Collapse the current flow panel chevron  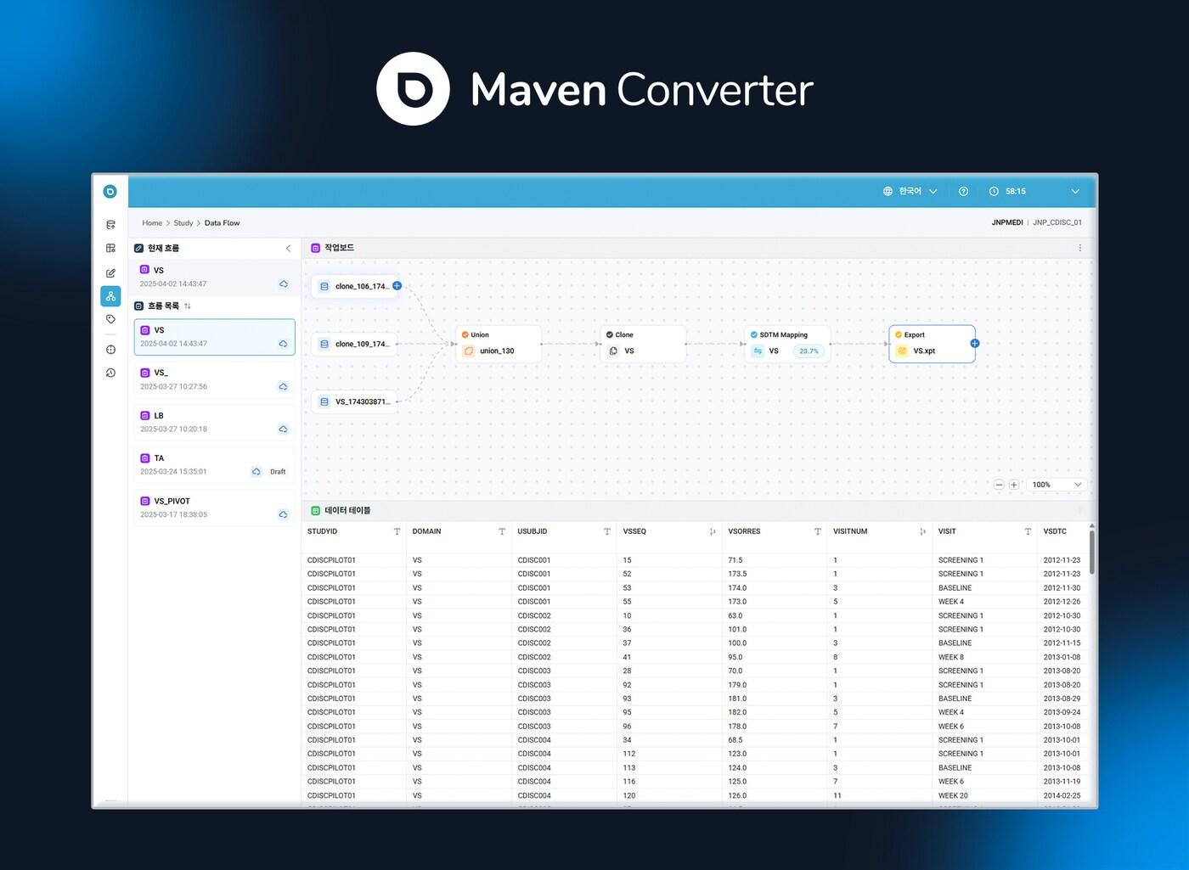(288, 249)
